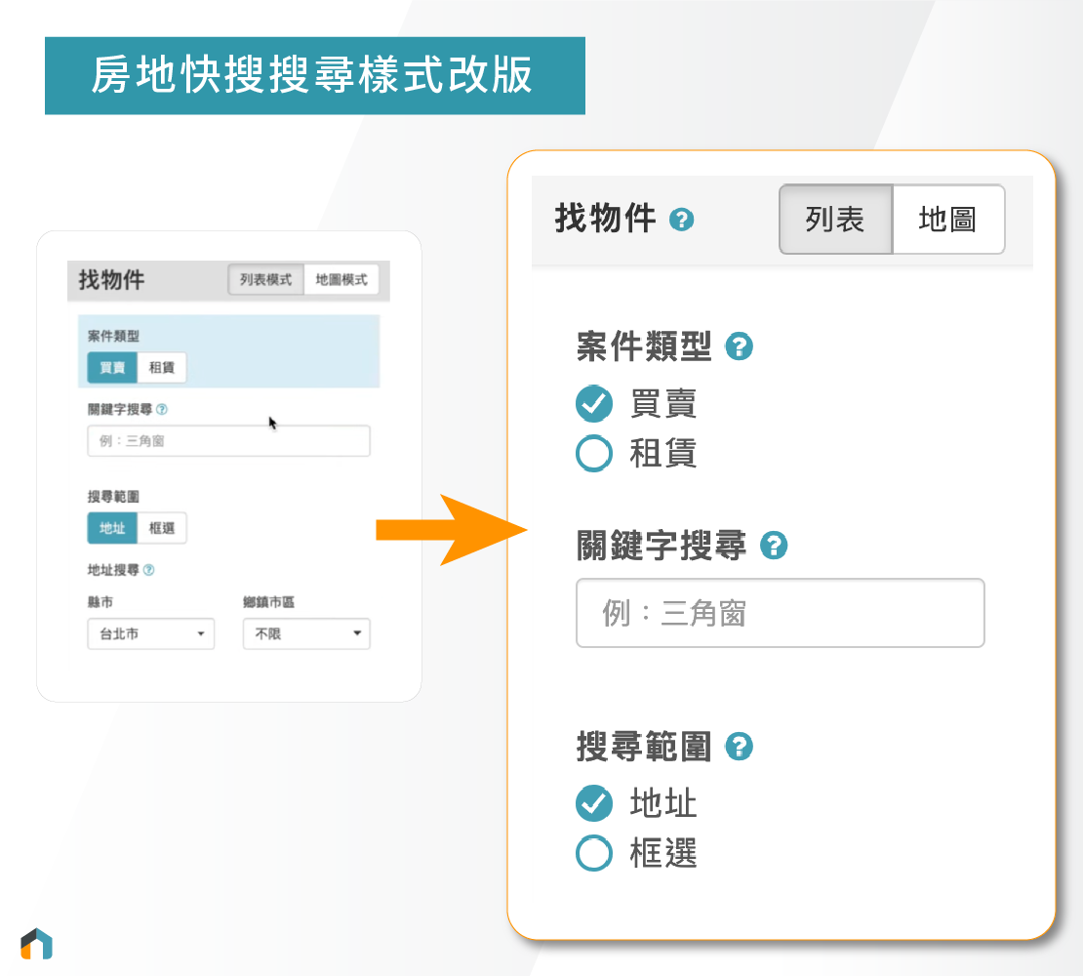The image size is (1083, 976).
Task: Click help icon beside large 關鍵字搜尋 heading
Action: click(773, 545)
